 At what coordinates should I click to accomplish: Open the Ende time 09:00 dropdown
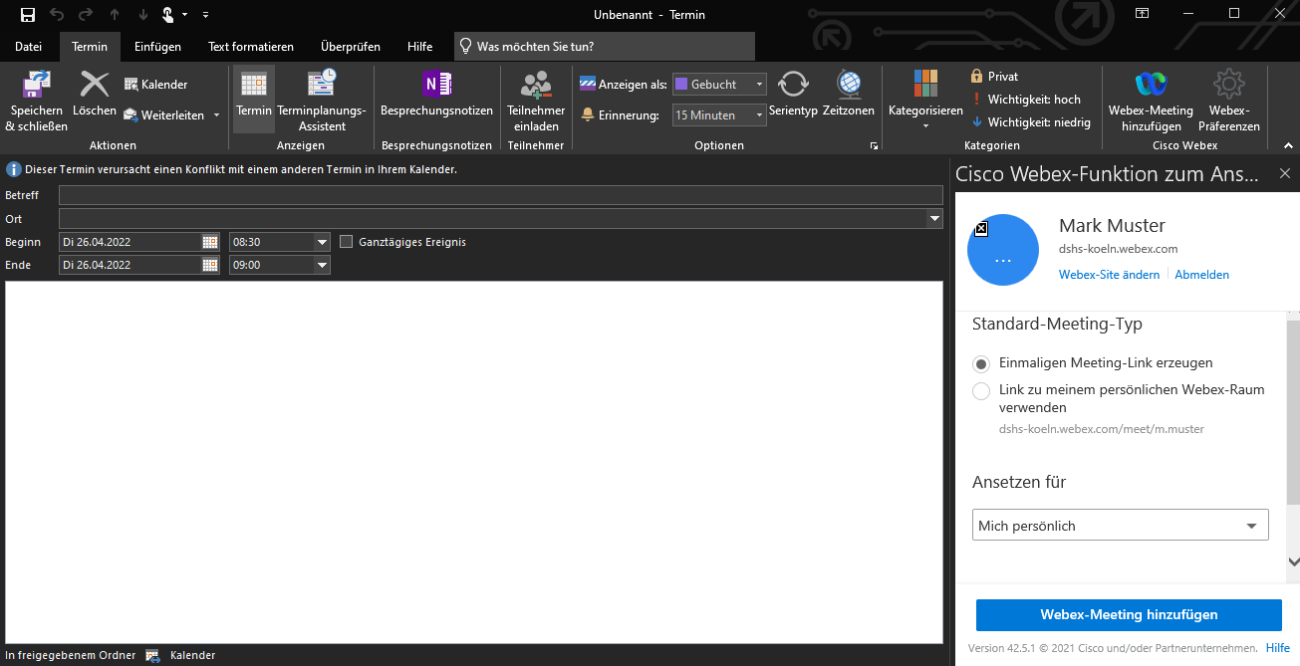(322, 265)
